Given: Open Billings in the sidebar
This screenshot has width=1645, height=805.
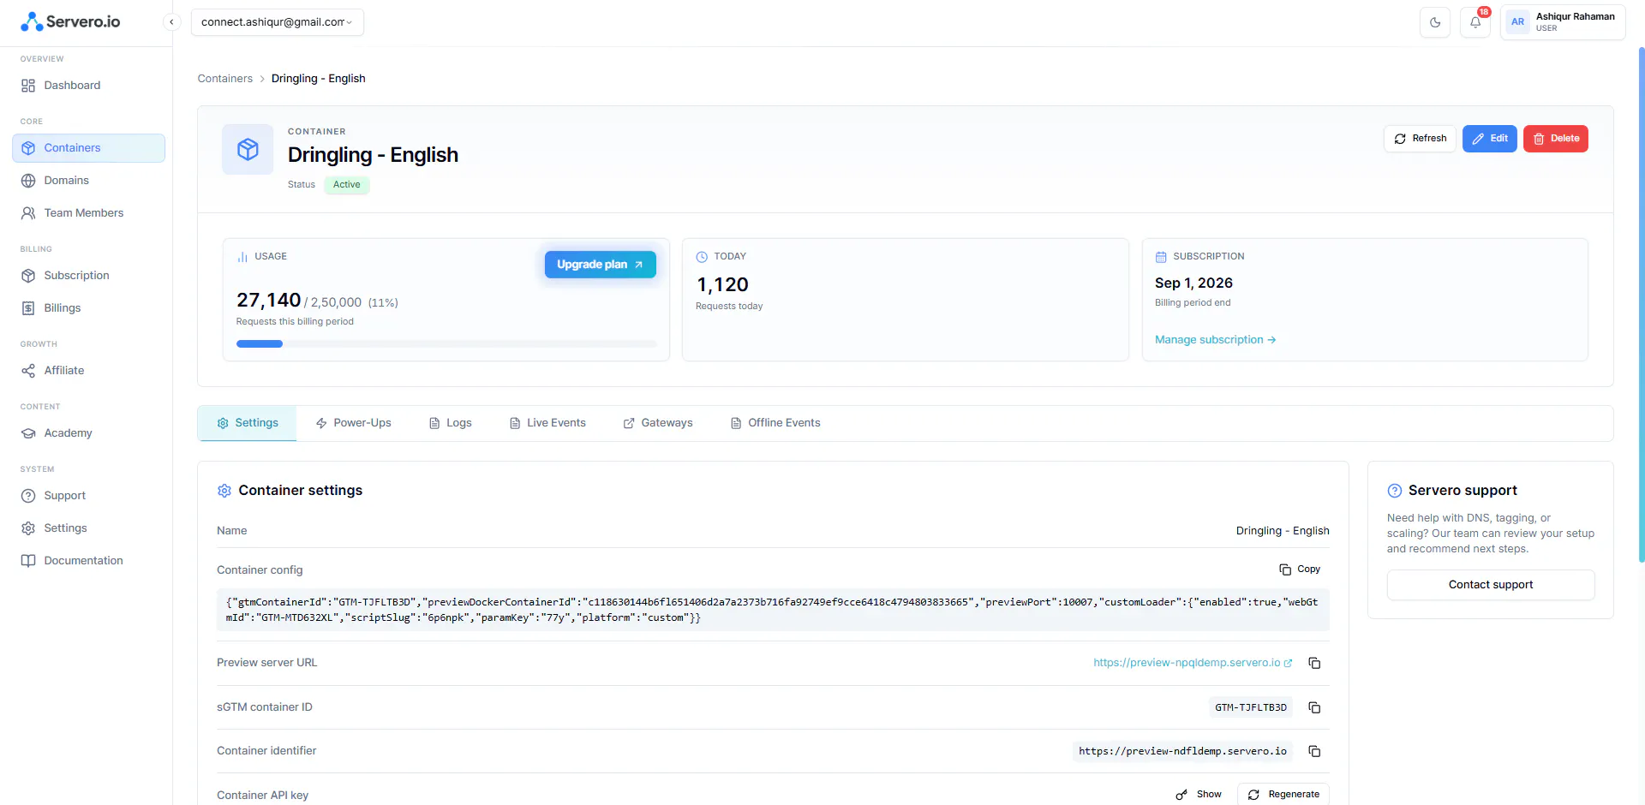Looking at the screenshot, I should 88,308.
